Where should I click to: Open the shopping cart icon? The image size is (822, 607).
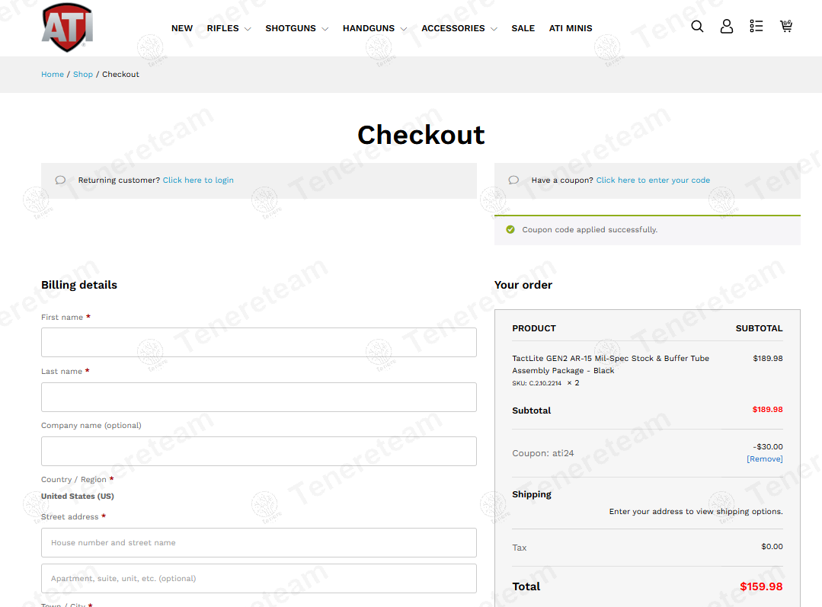point(786,27)
